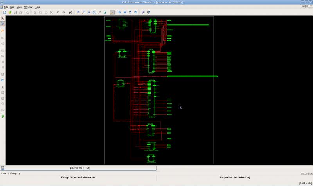313x186 pixels.
Task: Click the Zoom to Full View icon
Action: pyautogui.click(x=89, y=13)
